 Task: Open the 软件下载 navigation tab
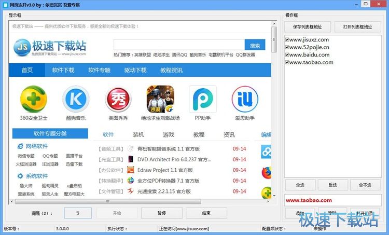click(63, 70)
